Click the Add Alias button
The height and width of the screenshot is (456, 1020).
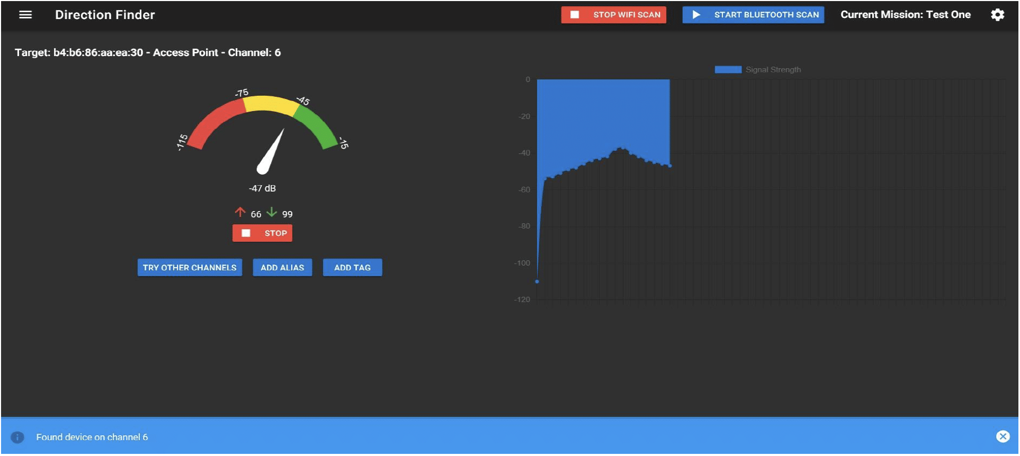click(282, 268)
